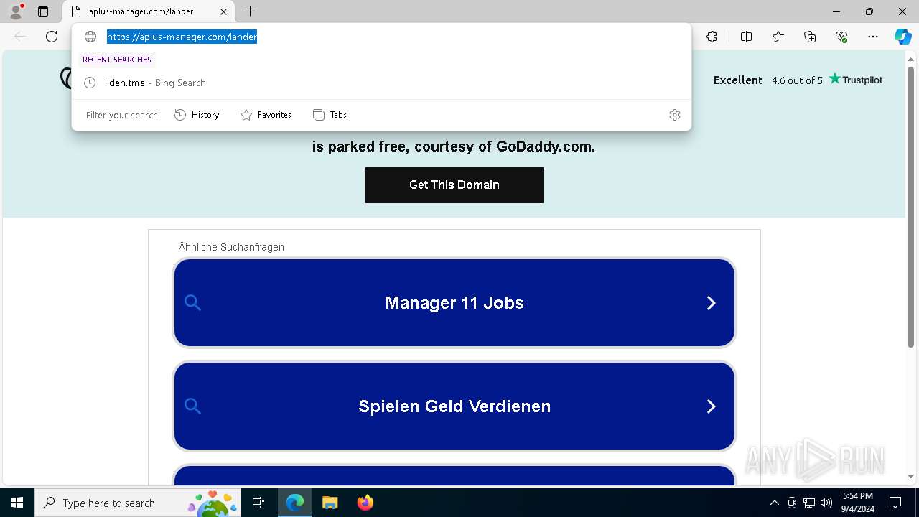
Task: Click the refresh page button
Action: 52,37
